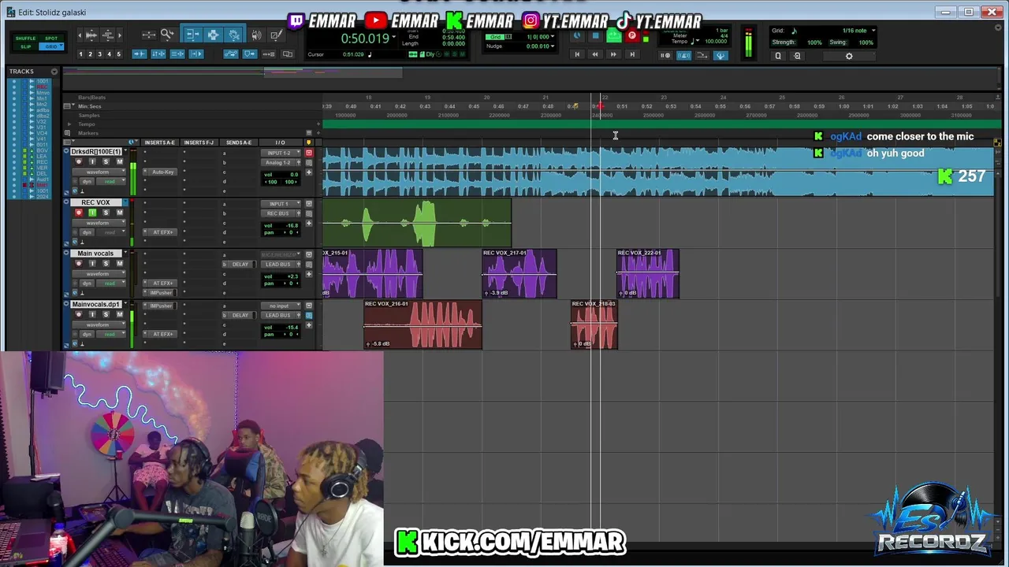Enable Slip edit mode
The width and height of the screenshot is (1009, 567).
[26, 46]
